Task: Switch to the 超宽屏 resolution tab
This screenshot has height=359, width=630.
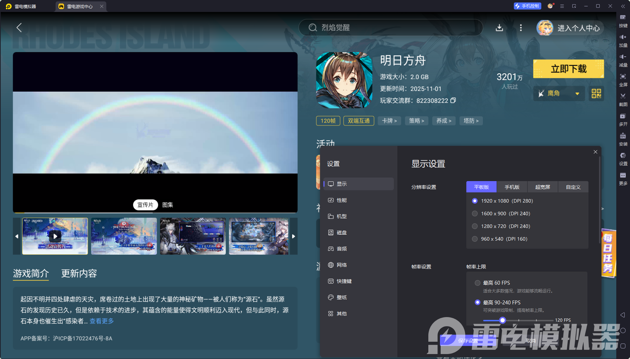Action: tap(543, 187)
